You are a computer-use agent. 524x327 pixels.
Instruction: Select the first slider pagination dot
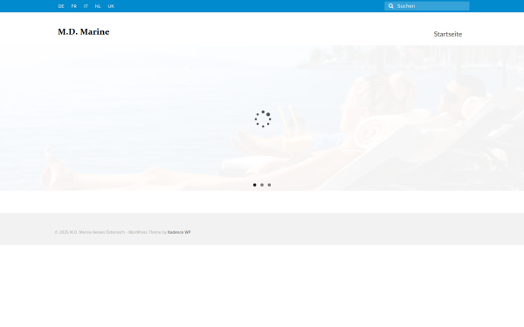point(255,185)
